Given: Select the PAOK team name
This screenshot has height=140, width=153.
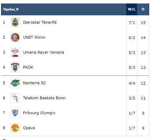Looking at the screenshot, I should [28, 67].
